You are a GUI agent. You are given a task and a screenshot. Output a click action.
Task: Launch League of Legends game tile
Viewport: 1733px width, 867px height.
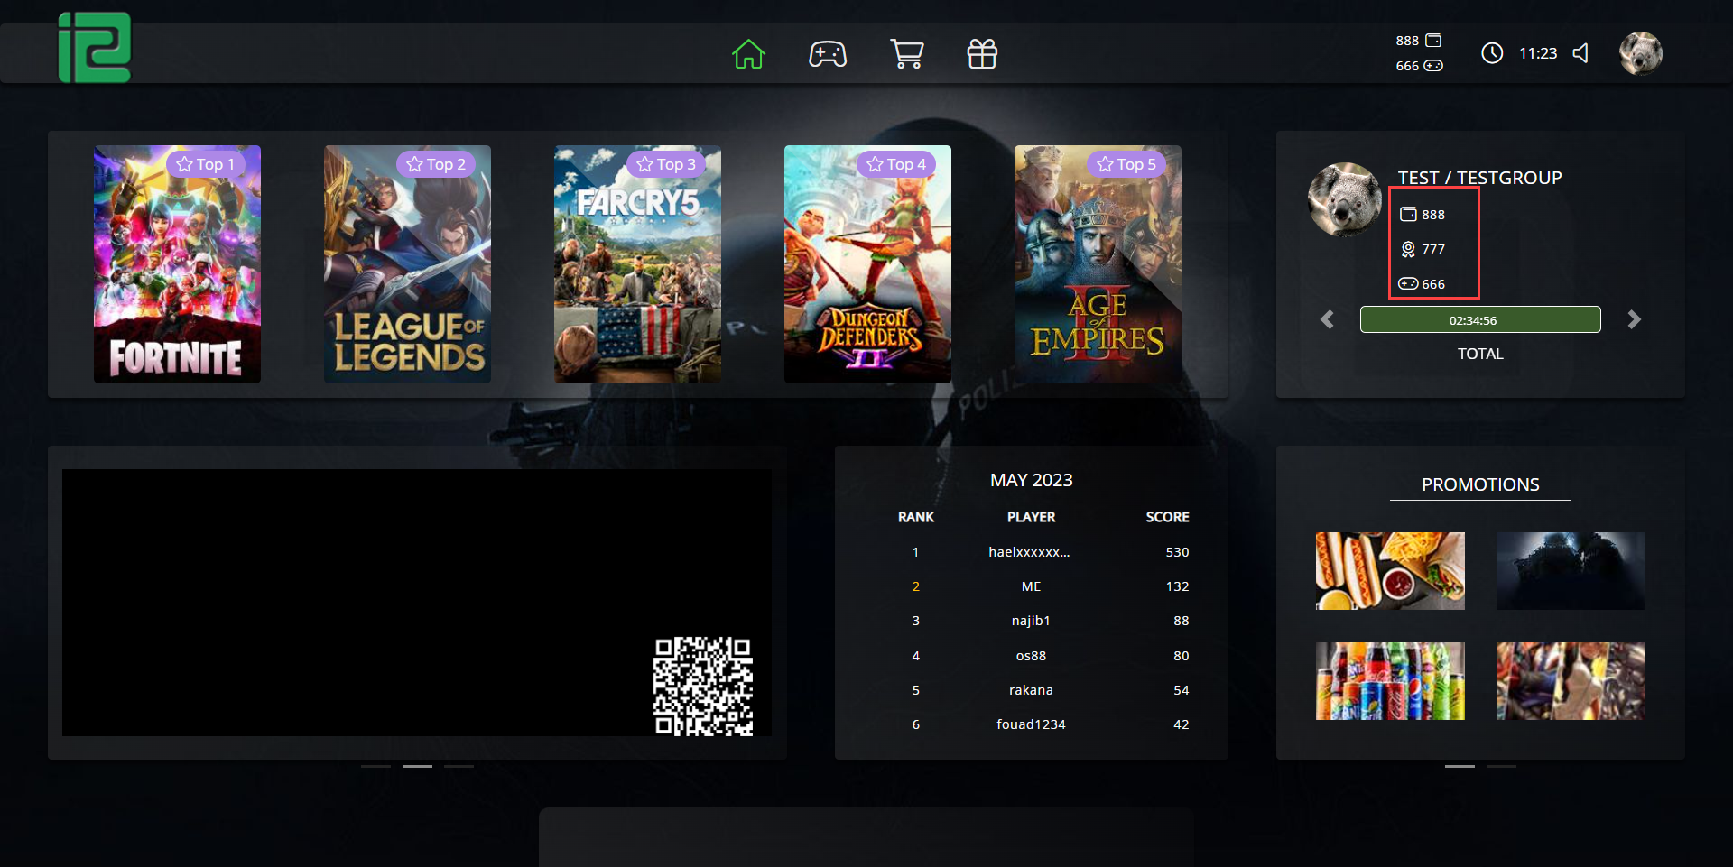(x=407, y=264)
